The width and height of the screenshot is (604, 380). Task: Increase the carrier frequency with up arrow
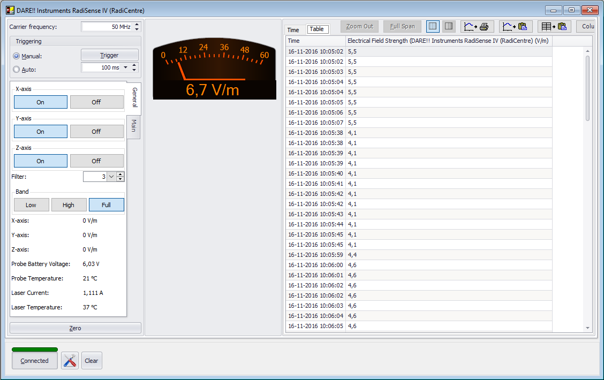coord(137,24)
